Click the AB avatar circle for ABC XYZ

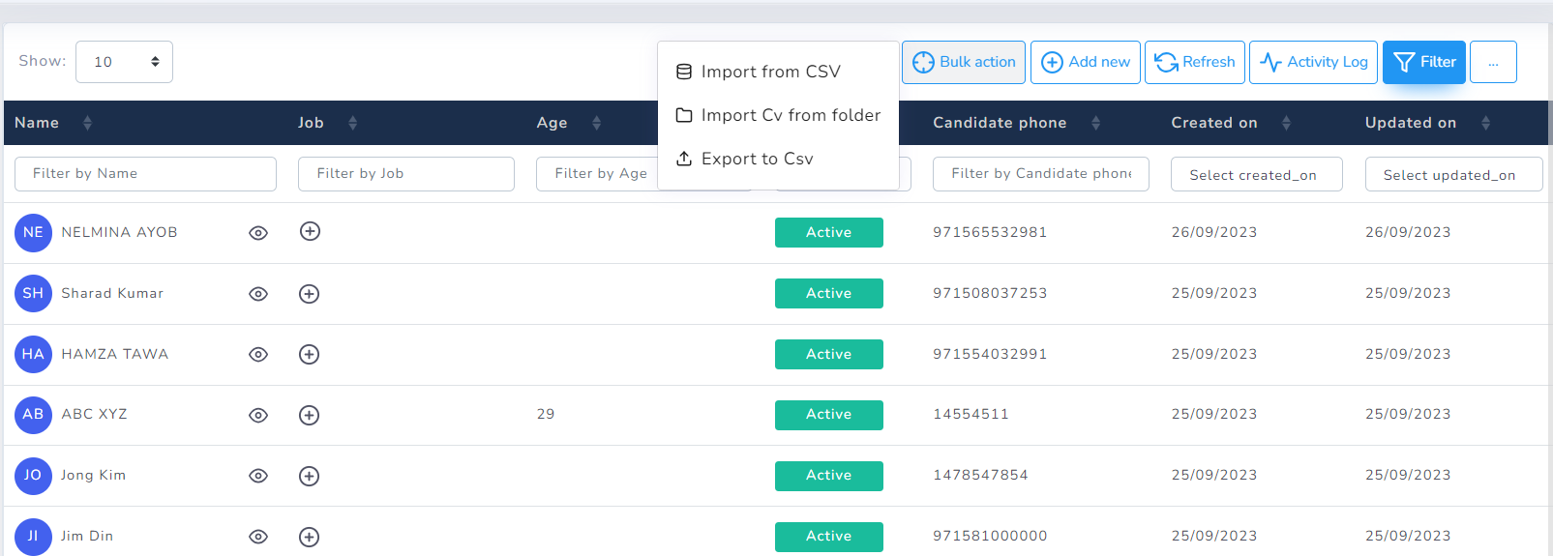point(33,415)
